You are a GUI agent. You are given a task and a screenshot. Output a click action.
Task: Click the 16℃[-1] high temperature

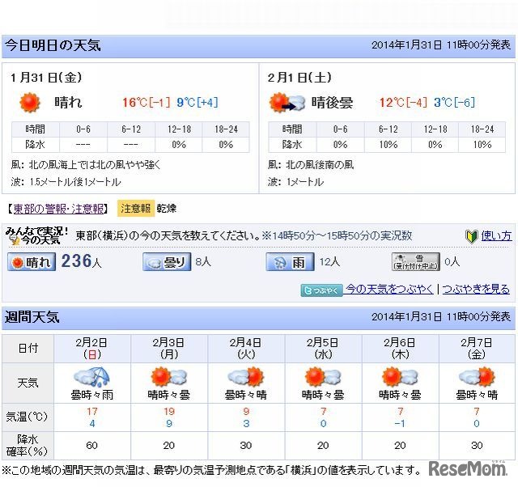click(x=146, y=103)
